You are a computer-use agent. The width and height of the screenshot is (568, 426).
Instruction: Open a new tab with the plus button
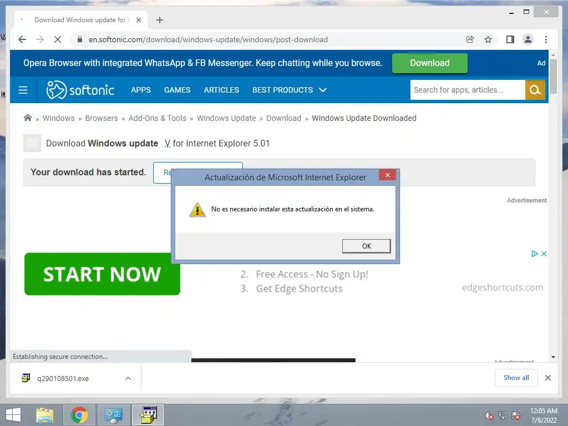click(160, 20)
